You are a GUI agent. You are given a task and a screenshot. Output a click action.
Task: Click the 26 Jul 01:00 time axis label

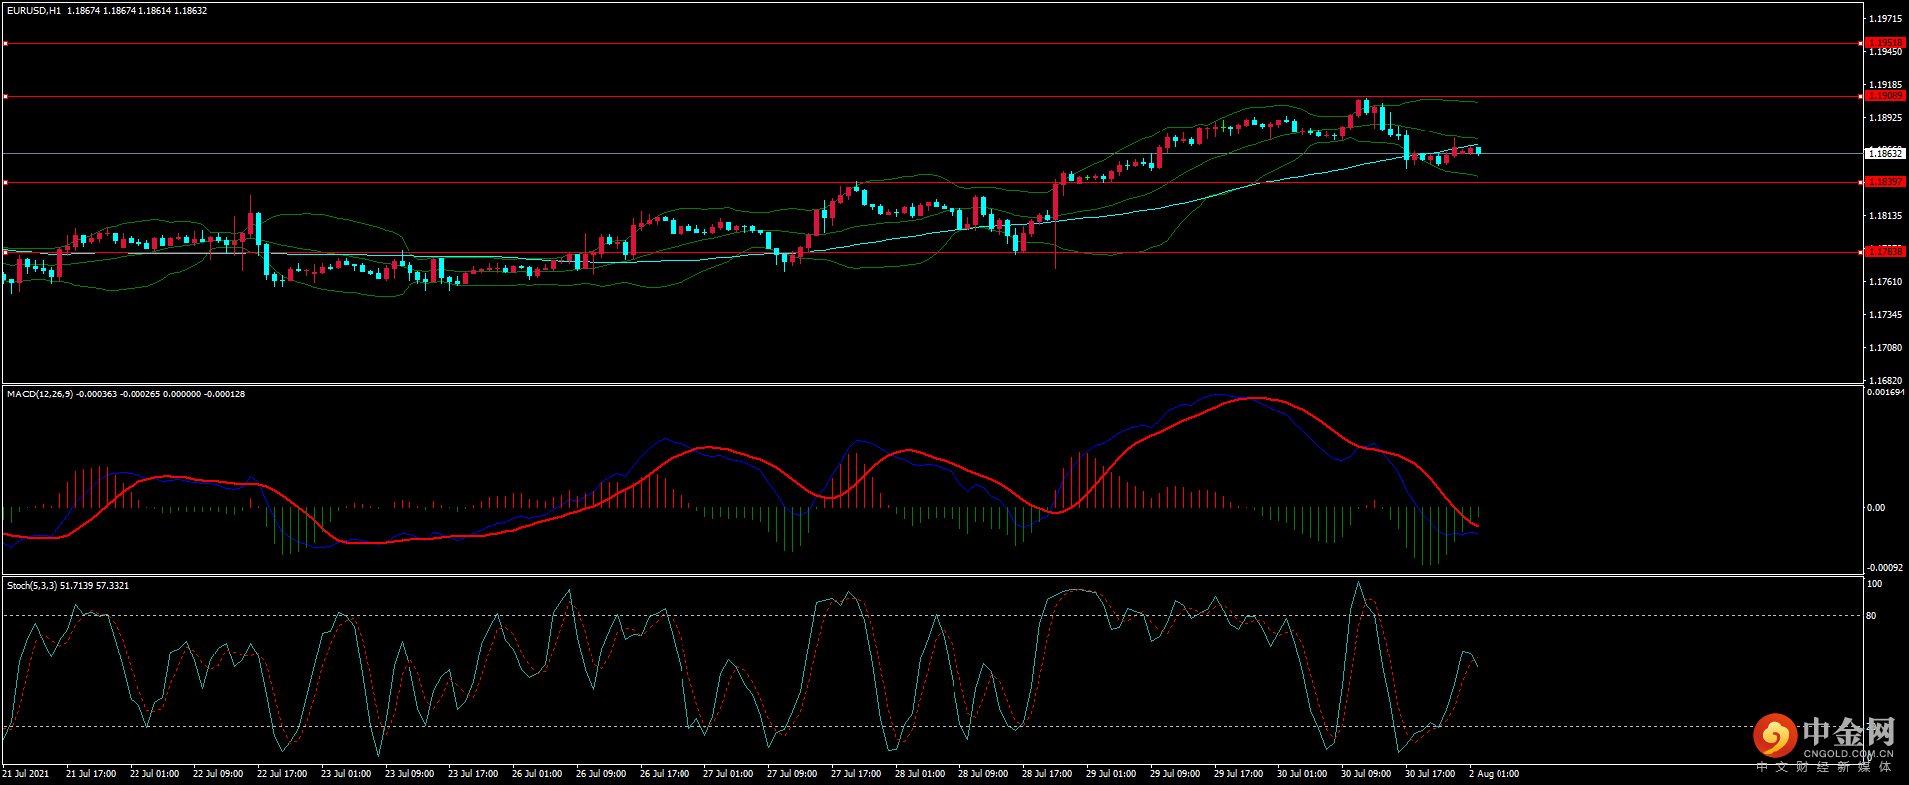[x=537, y=774]
